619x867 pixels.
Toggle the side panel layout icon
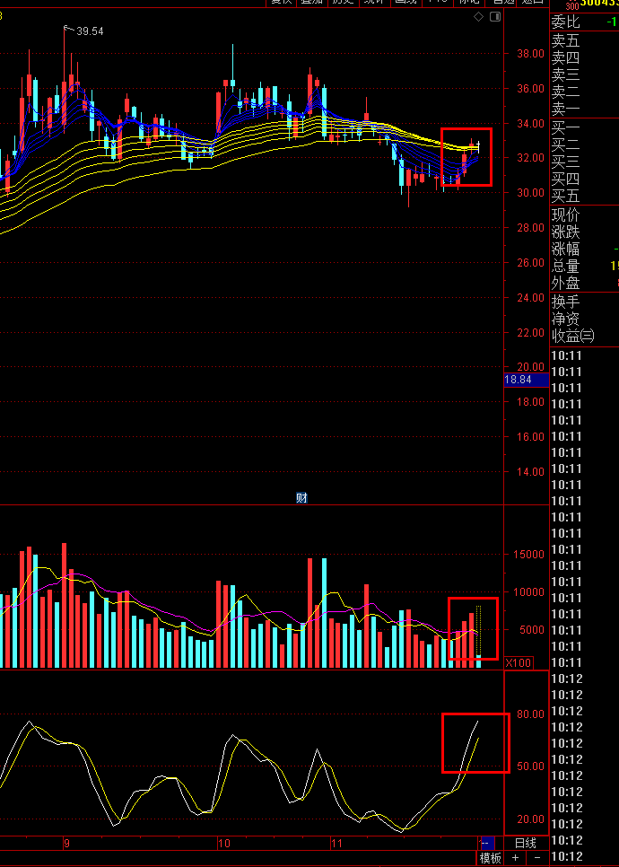[x=495, y=17]
